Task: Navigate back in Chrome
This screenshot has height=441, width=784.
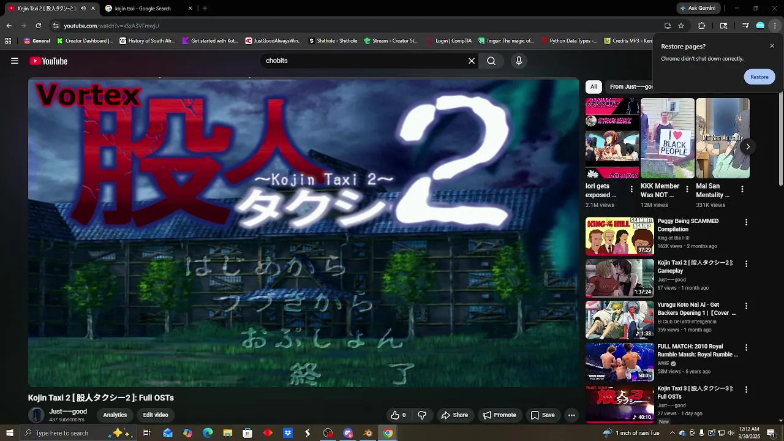Action: point(9,26)
